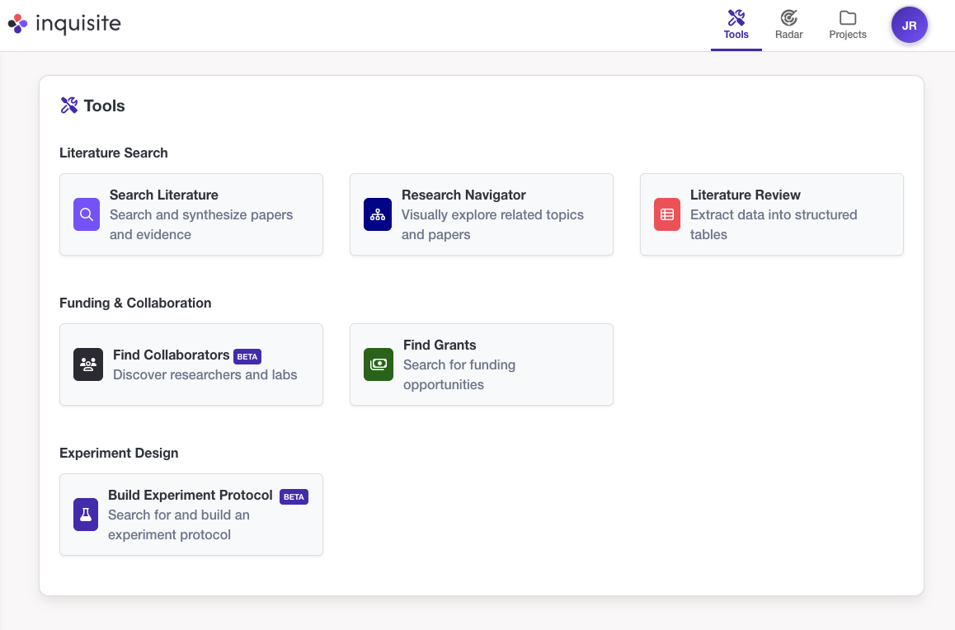Click the BETA badge on Find Collaborators
This screenshot has width=955, height=630.
click(247, 356)
